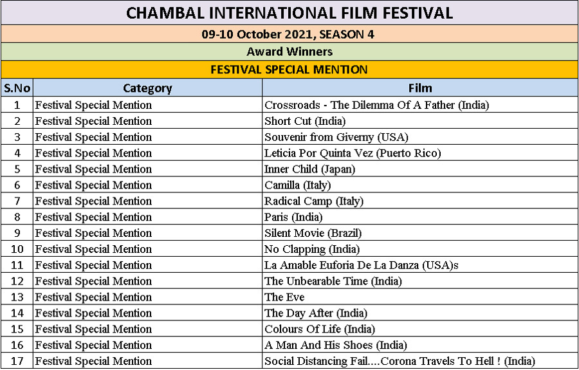Click the S.No column header
Viewport: 579px width, 370px height.
pyautogui.click(x=17, y=88)
